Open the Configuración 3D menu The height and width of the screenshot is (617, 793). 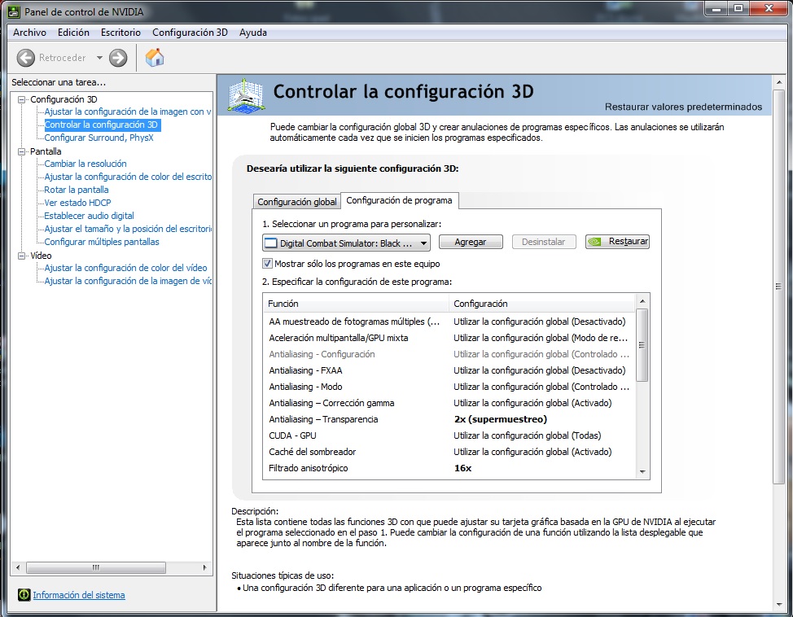pos(190,33)
